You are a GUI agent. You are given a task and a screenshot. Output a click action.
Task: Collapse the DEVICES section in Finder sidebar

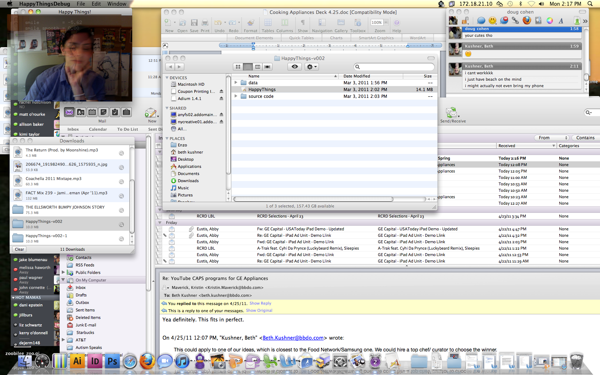coord(167,77)
